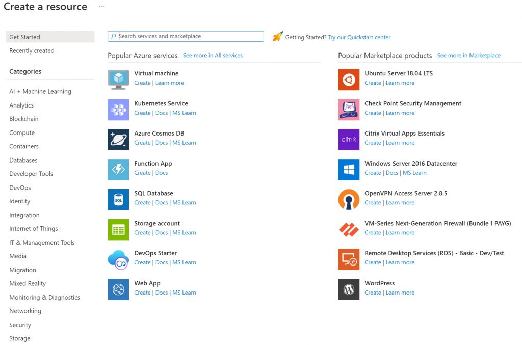This screenshot has width=522, height=345.
Task: Open the Citrix Virtual Apps Essentials icon
Action: point(349,140)
